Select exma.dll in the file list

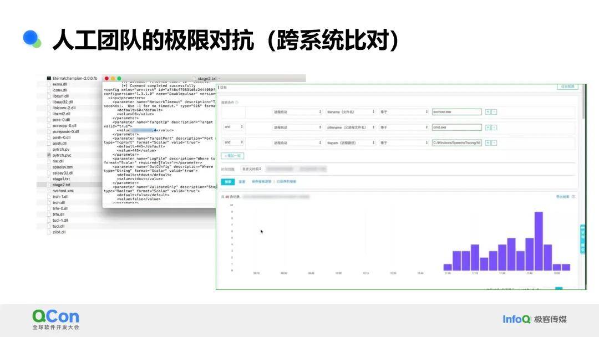(60, 84)
